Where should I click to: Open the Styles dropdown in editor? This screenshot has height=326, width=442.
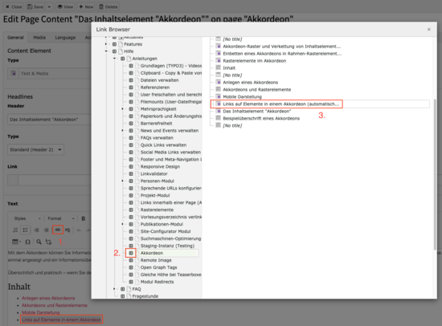(x=27, y=218)
